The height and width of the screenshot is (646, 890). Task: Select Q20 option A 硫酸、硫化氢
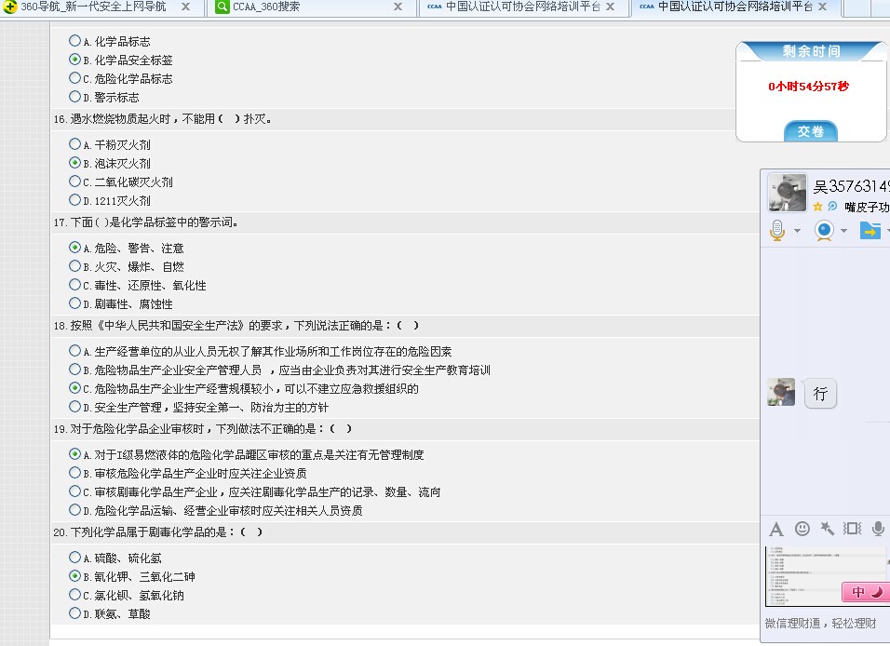coord(74,557)
